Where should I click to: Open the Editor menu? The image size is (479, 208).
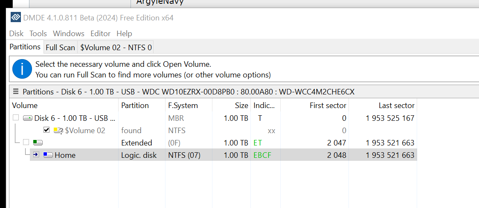click(101, 33)
